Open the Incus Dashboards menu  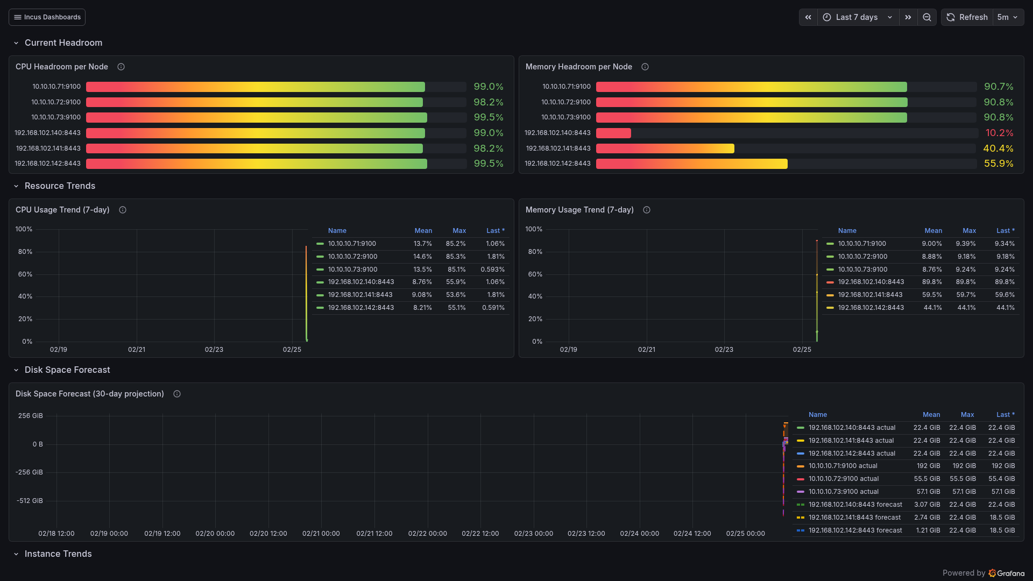(47, 17)
